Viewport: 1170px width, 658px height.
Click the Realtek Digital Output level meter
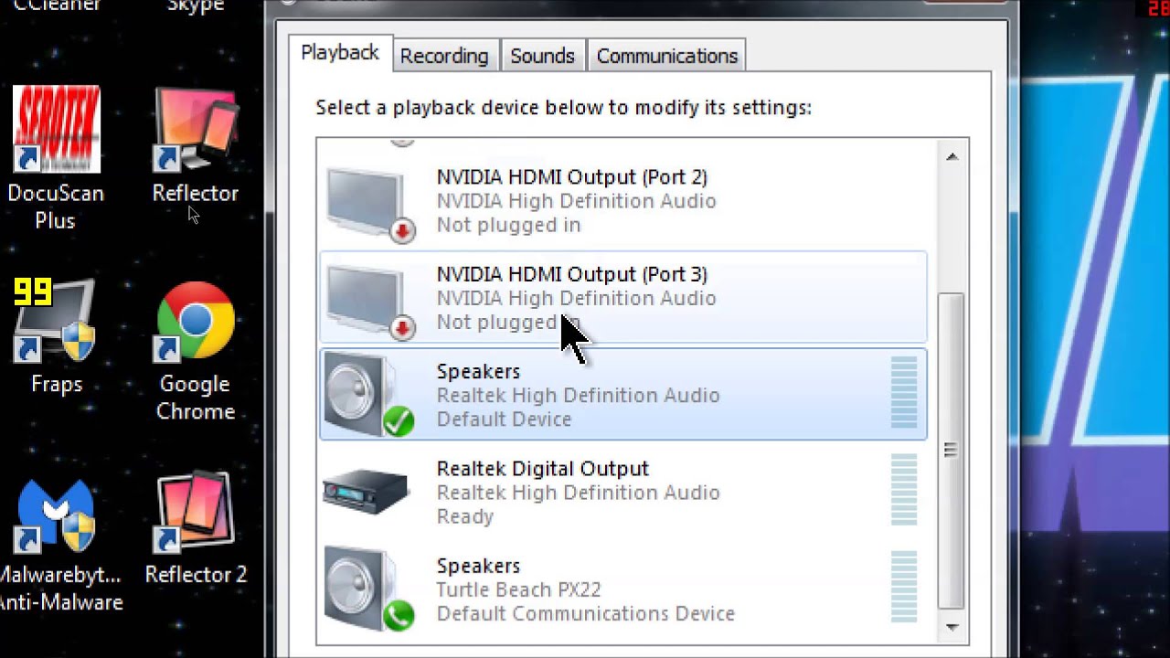click(904, 490)
